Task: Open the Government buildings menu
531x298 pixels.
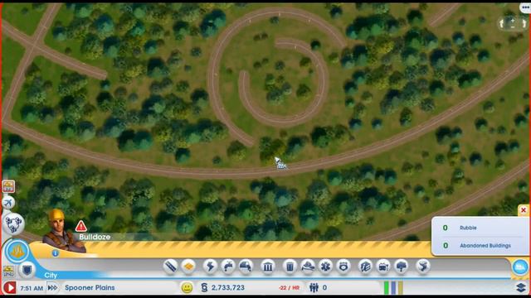Action: [x=267, y=267]
